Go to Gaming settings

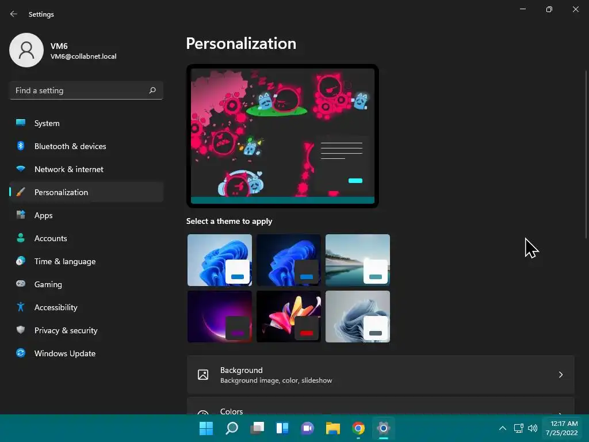click(86, 284)
